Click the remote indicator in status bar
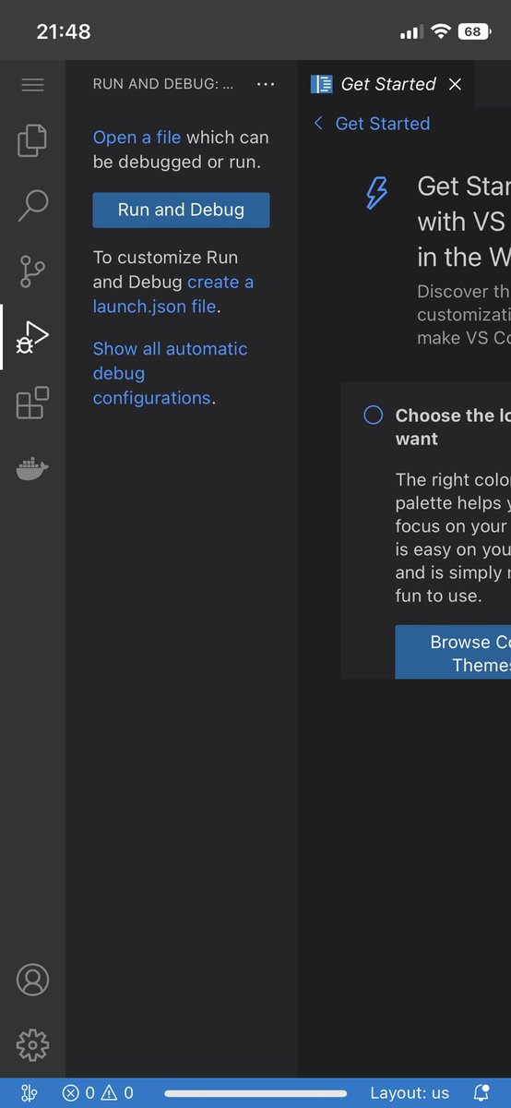This screenshot has width=511, height=1108. click(x=30, y=1093)
